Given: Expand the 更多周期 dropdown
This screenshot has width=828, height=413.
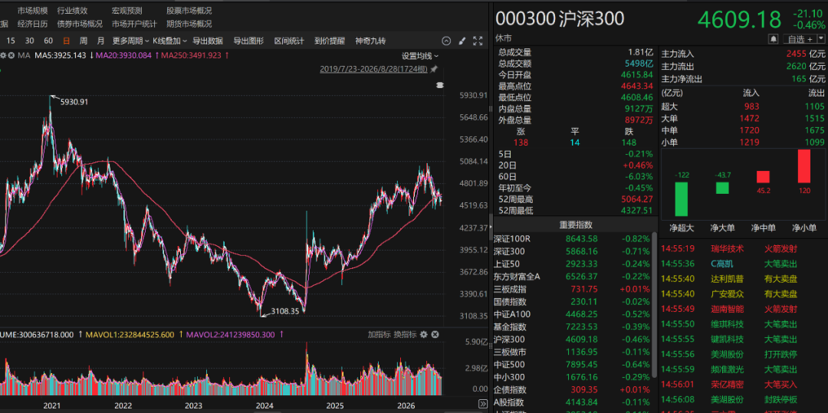Looking at the screenshot, I should coord(130,41).
